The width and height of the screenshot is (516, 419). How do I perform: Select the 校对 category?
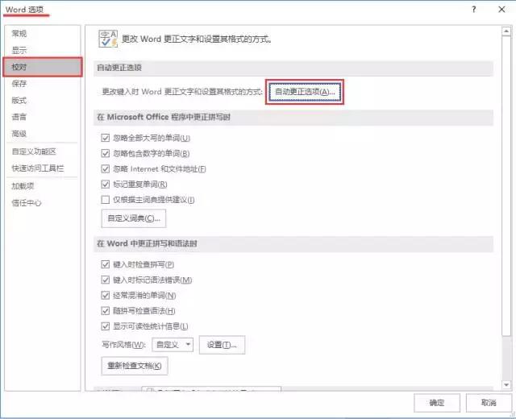(43, 67)
